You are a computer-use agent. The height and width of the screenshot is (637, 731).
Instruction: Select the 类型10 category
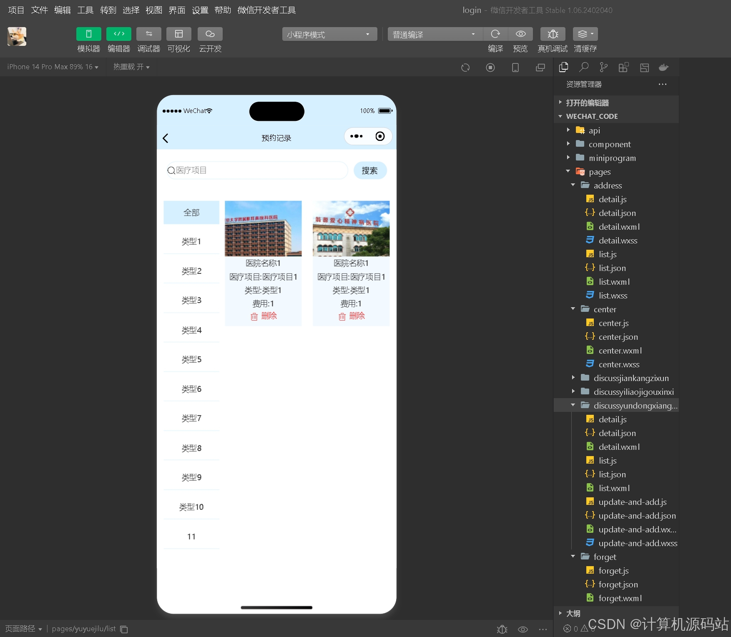pyautogui.click(x=191, y=507)
